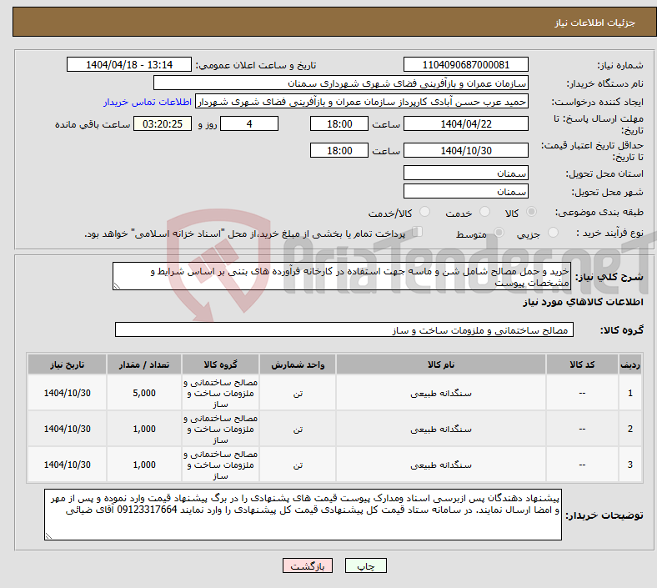Click the announcement date 1404/04/18 field
This screenshot has width=657, height=588.
click(129, 64)
